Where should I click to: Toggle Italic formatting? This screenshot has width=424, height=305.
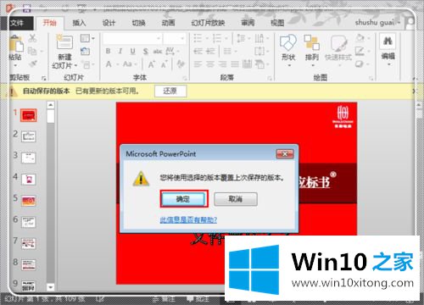120,51
